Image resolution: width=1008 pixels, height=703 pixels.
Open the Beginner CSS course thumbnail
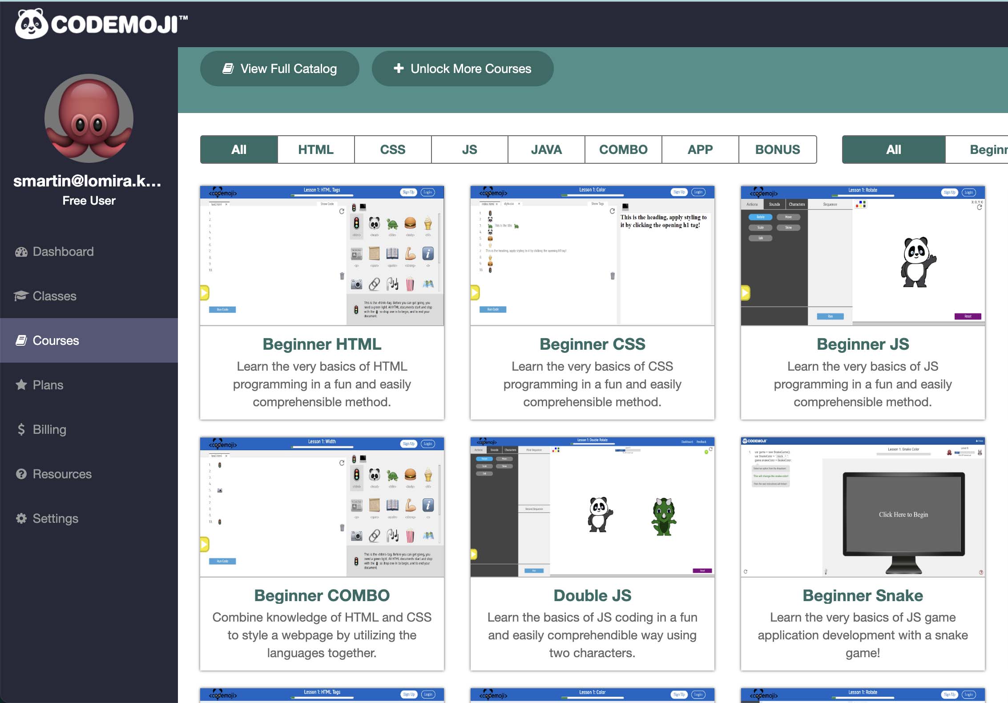(x=593, y=255)
